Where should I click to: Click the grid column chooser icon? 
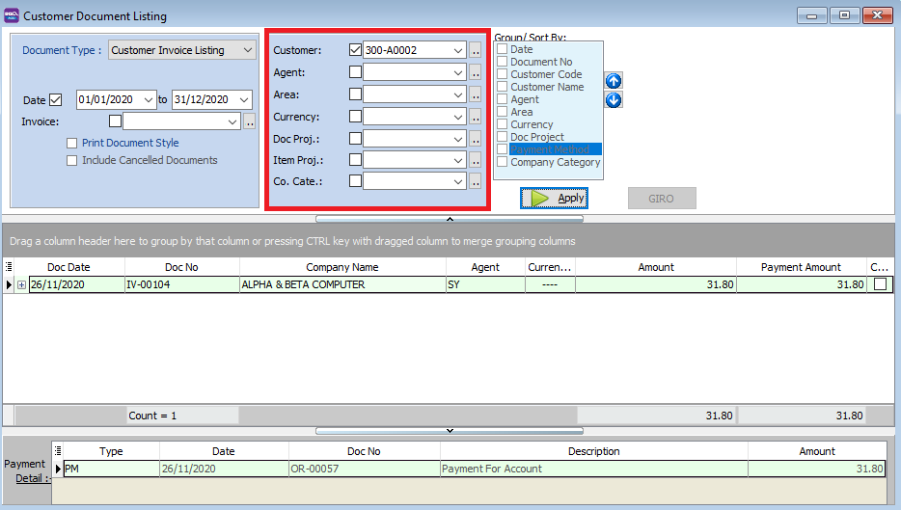point(9,267)
